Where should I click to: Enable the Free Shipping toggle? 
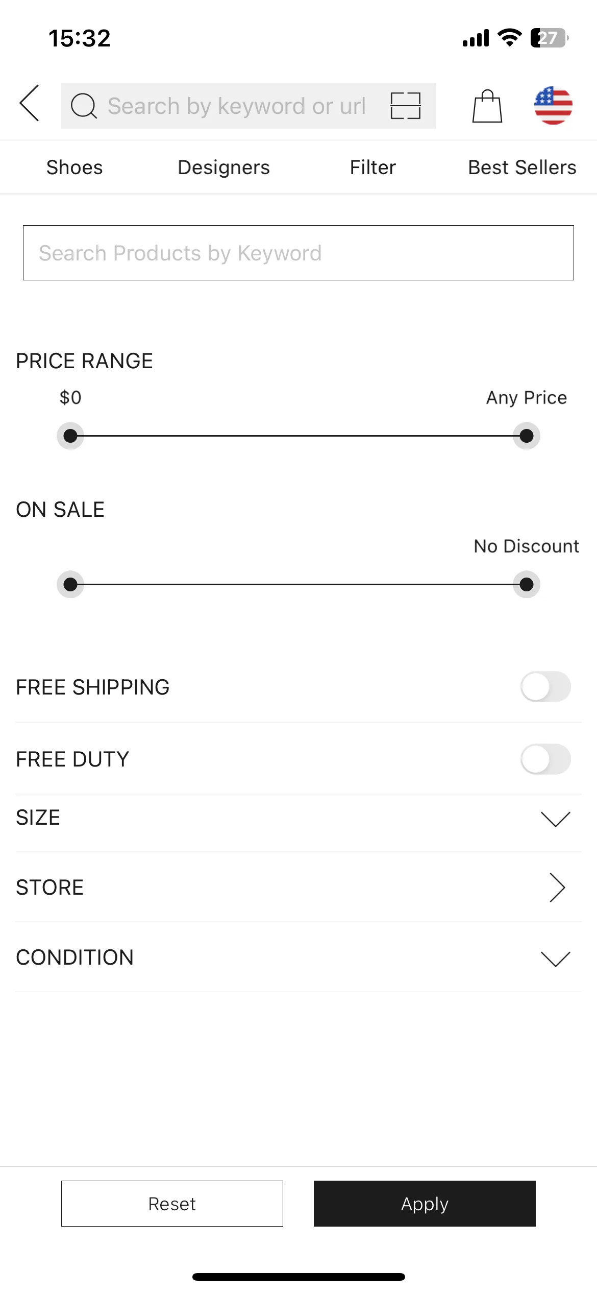[x=545, y=687]
